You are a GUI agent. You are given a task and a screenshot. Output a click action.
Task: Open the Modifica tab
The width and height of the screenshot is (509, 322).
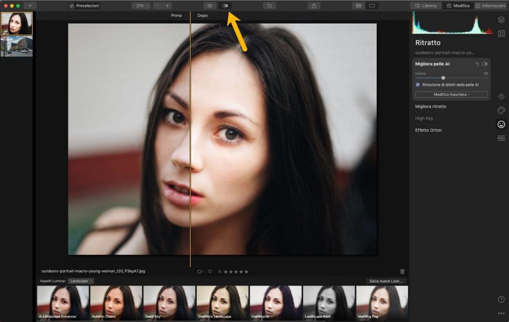(x=458, y=5)
